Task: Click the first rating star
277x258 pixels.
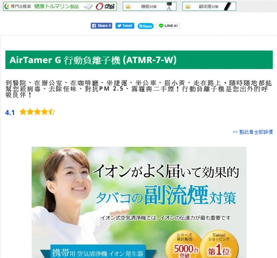Action: 23,112
